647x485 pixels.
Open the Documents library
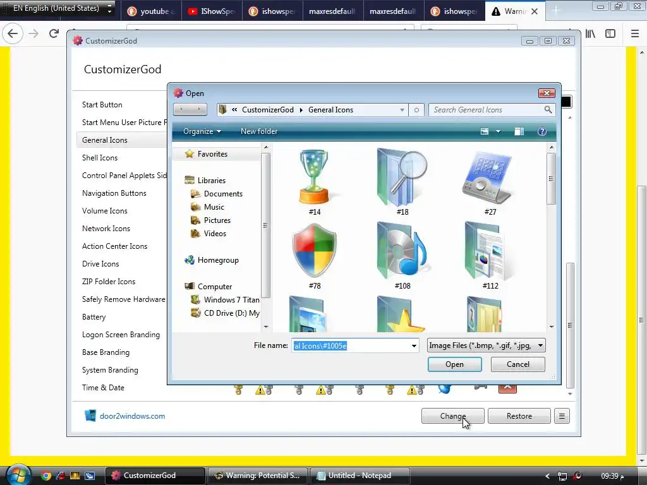tap(223, 194)
